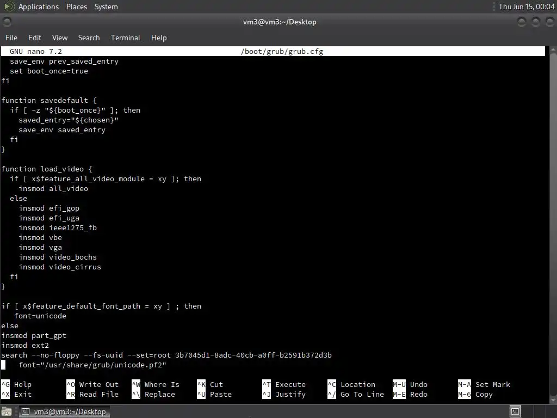Open the System panel menu

[106, 7]
